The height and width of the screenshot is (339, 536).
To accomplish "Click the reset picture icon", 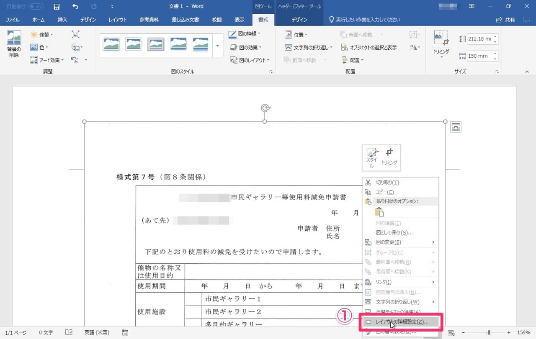I will (x=75, y=60).
